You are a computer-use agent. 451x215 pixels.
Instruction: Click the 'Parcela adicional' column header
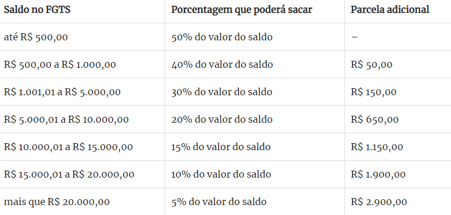[389, 10]
